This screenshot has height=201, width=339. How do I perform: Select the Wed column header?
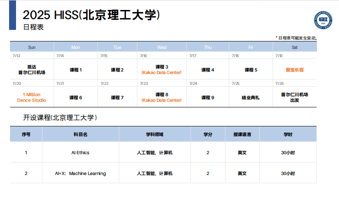pyautogui.click(x=161, y=47)
